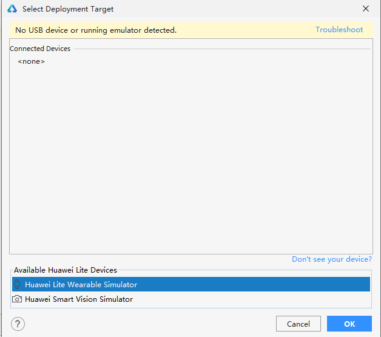Open the Troubleshoot link
The height and width of the screenshot is (337, 381).
tap(339, 30)
